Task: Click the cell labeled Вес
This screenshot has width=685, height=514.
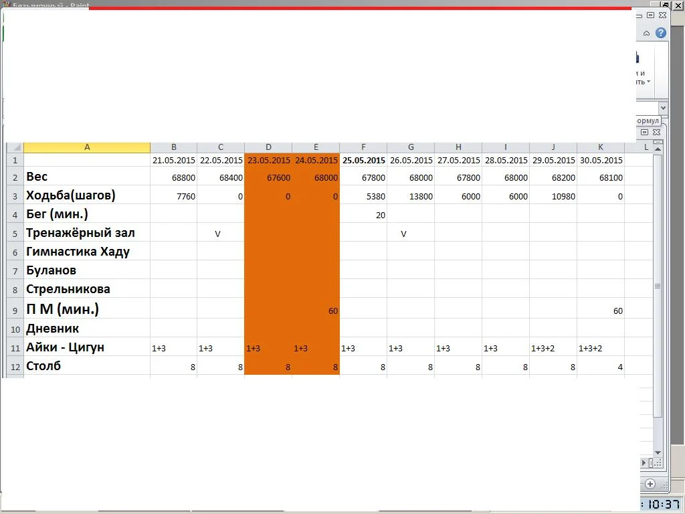Action: [x=87, y=177]
